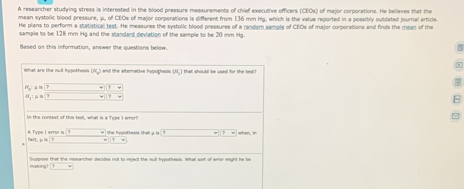Open the 'hypothesis that μ is' dropdown
464x189 pixels.
[189, 132]
